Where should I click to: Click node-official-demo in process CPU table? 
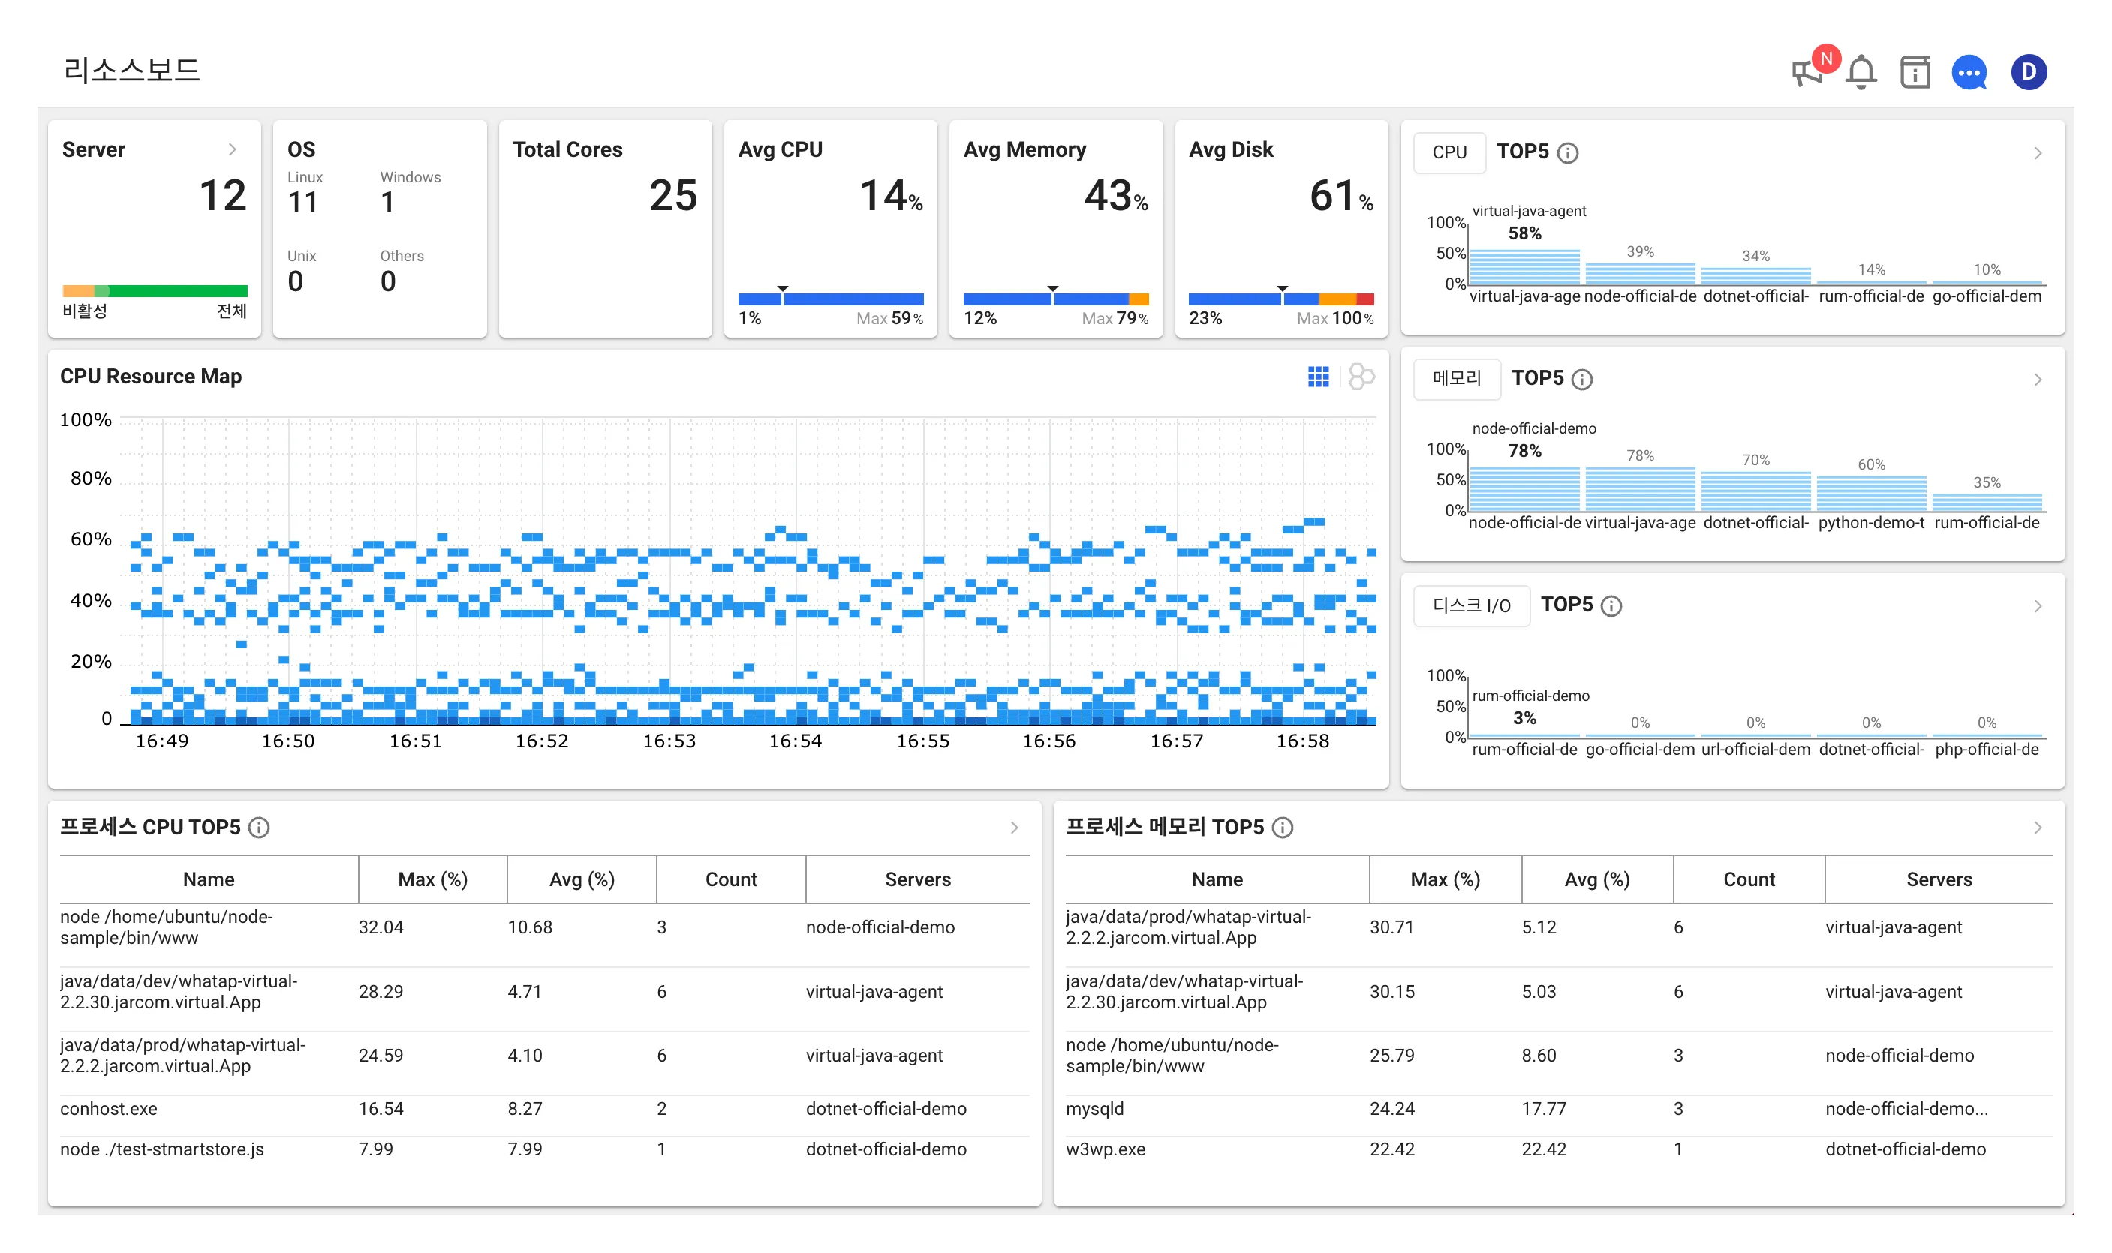880,927
